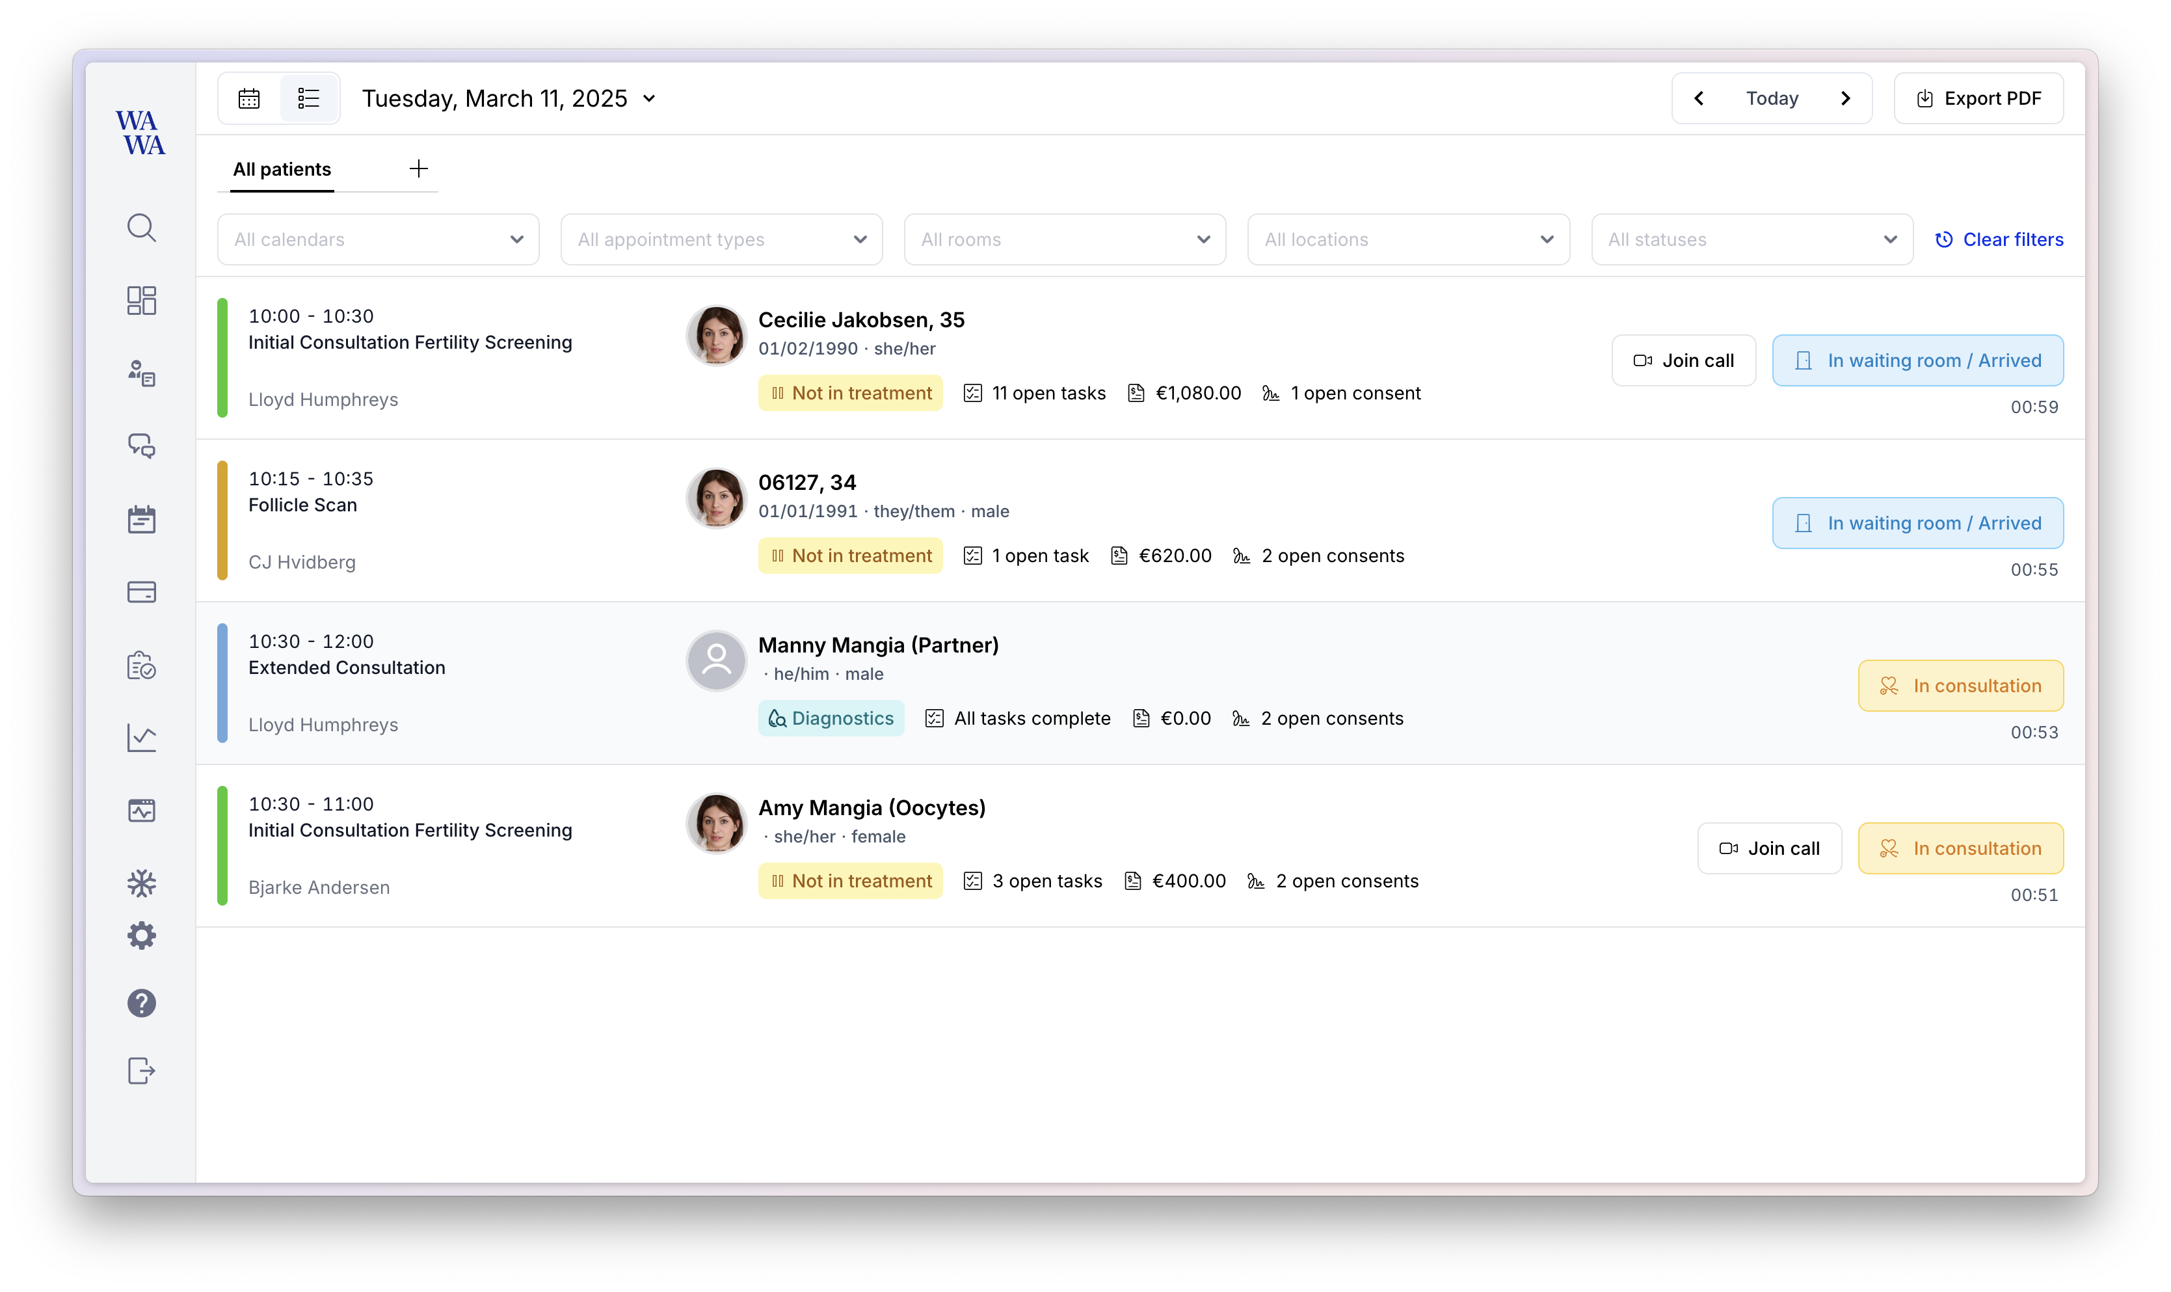
Task: Expand the All appointment types dropdown
Action: pos(721,239)
